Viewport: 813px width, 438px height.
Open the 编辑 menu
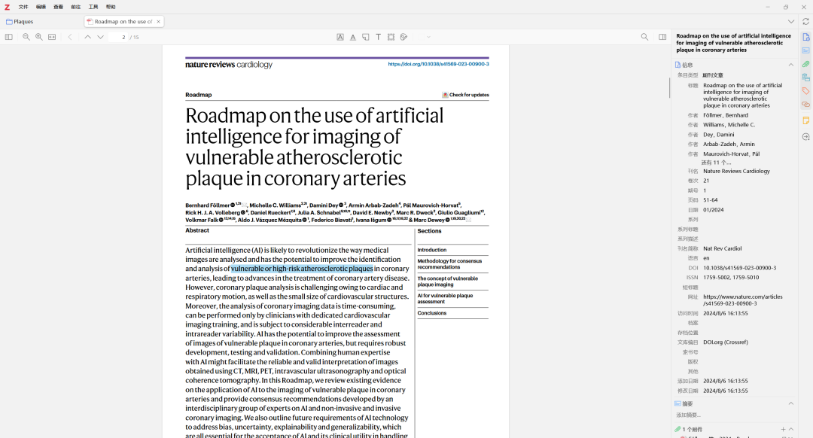(41, 7)
